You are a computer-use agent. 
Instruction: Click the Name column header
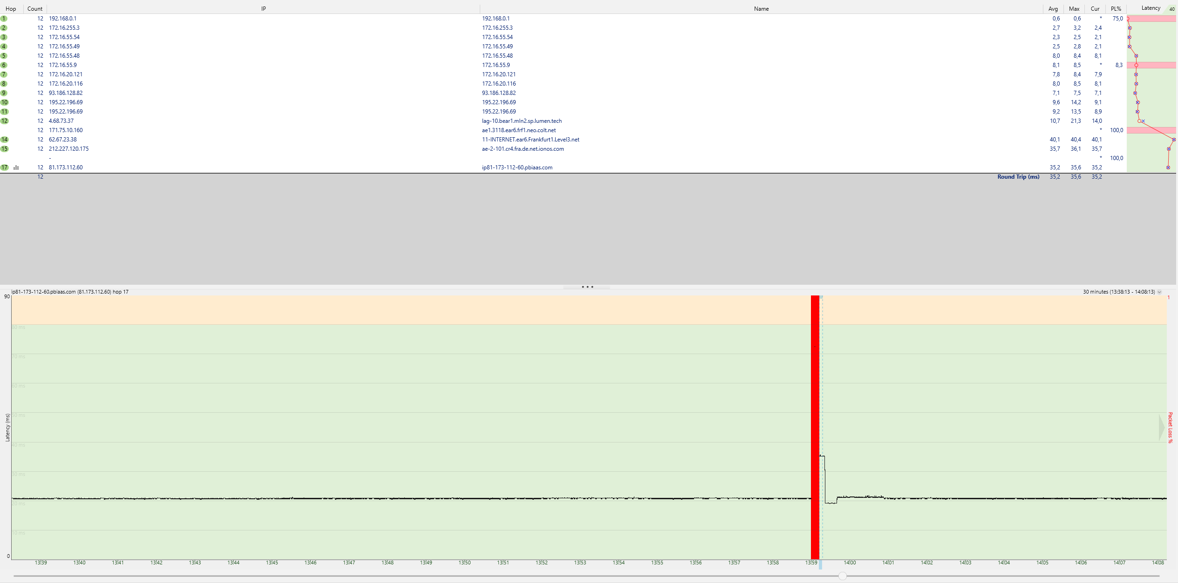pos(761,9)
